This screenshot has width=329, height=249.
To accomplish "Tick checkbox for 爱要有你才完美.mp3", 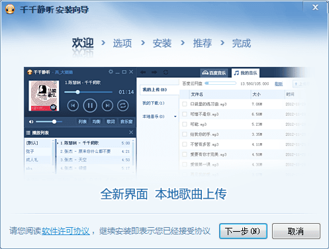I will click(185, 154).
